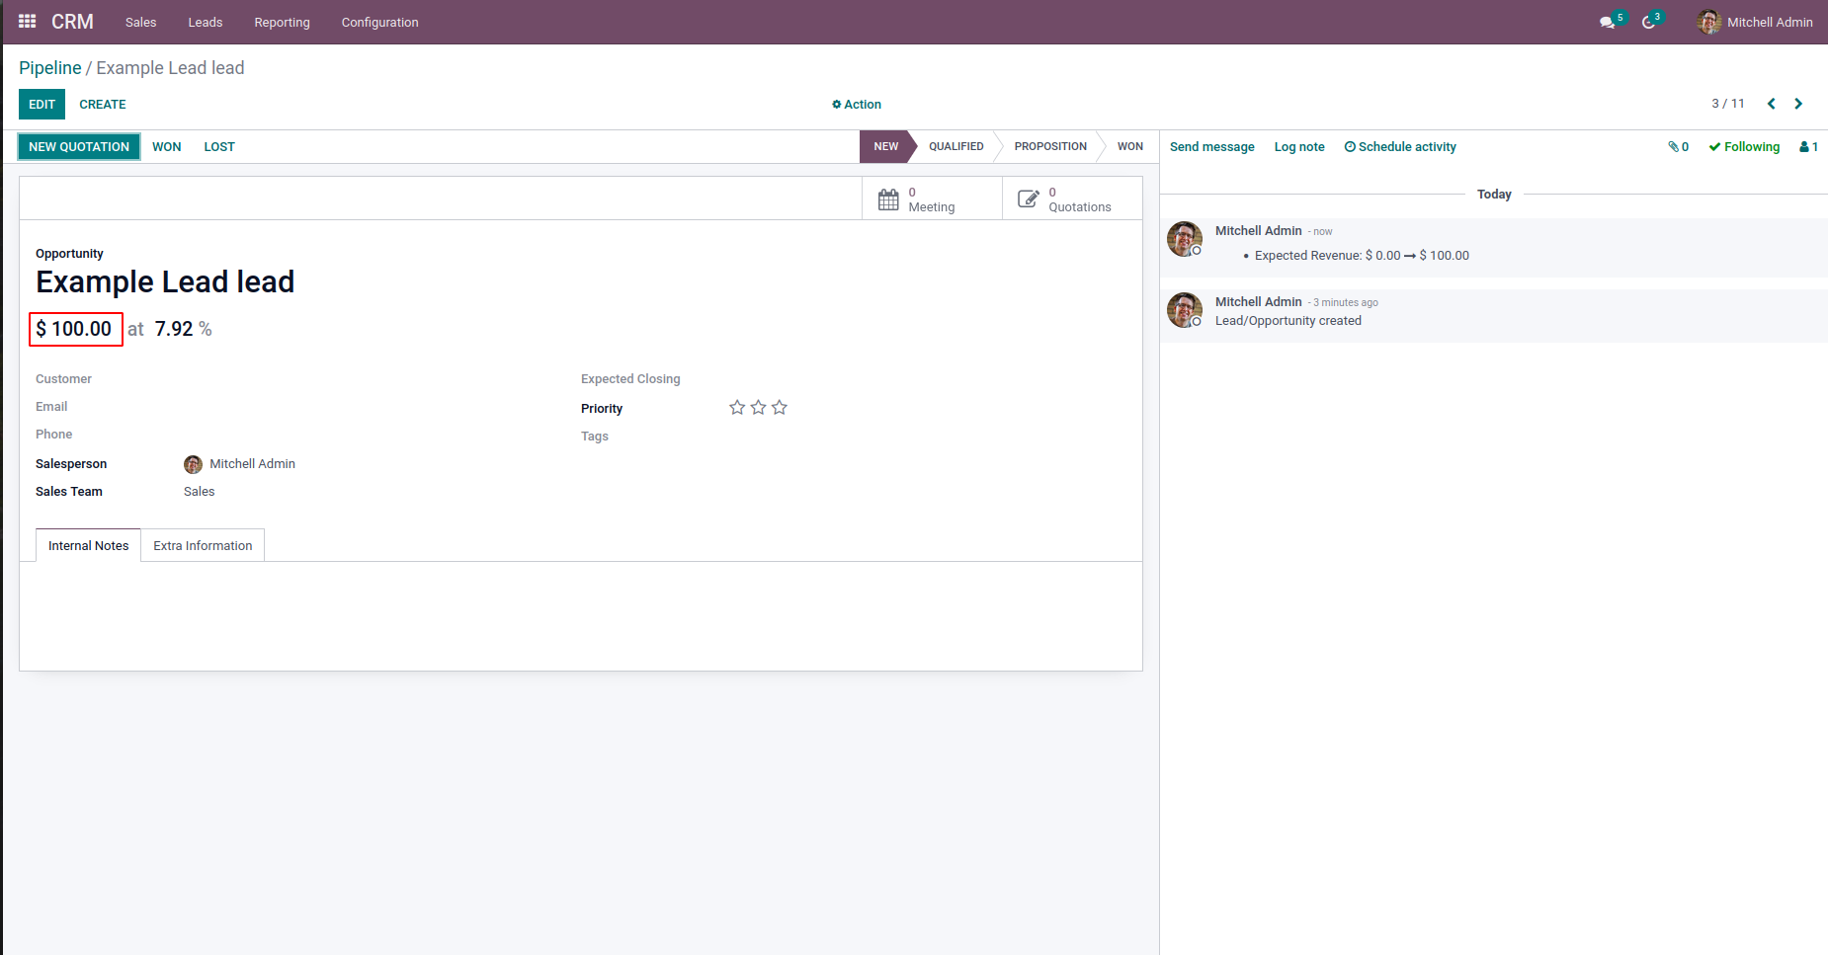Toggle the Following subscription

(1744, 147)
